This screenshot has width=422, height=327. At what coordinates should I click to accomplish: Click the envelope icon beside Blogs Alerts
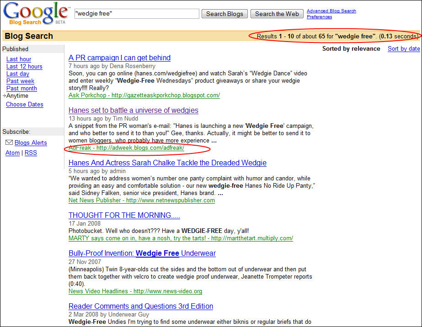(9, 142)
